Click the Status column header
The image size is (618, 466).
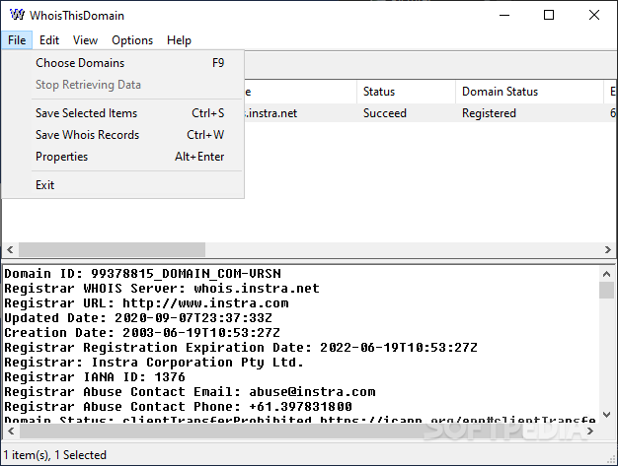tap(407, 92)
